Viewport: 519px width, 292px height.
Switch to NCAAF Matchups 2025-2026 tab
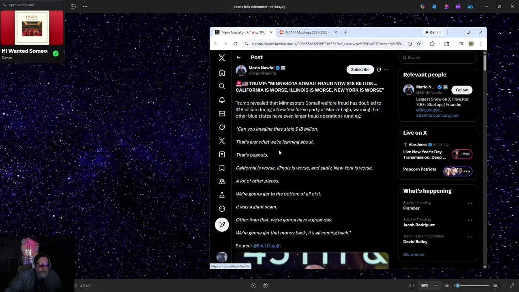[x=308, y=32]
